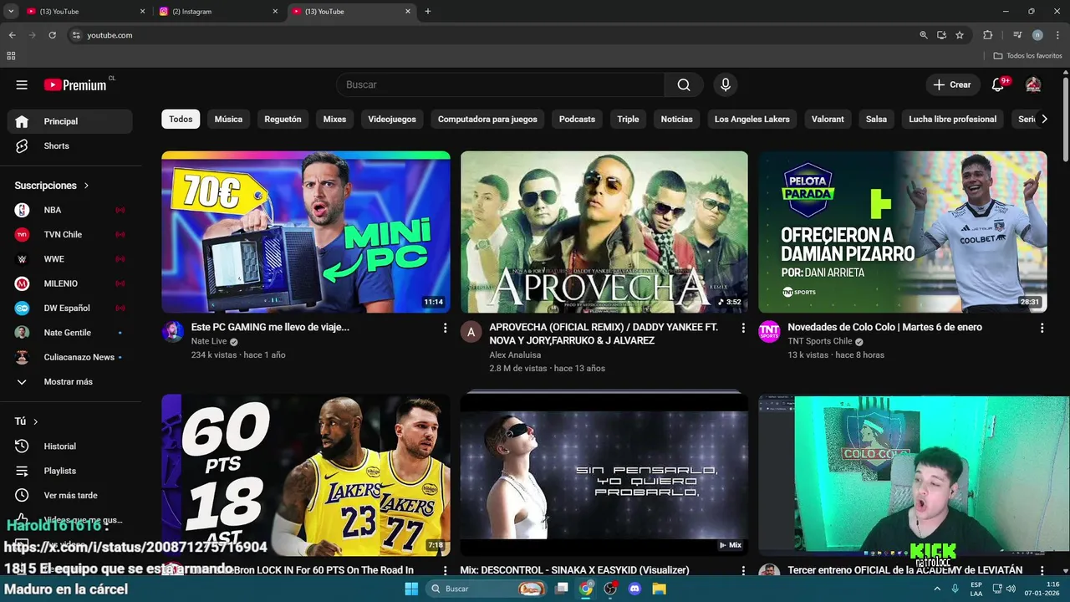Open the YouTube hamburger guide menu
The image size is (1070, 602).
coord(22,84)
